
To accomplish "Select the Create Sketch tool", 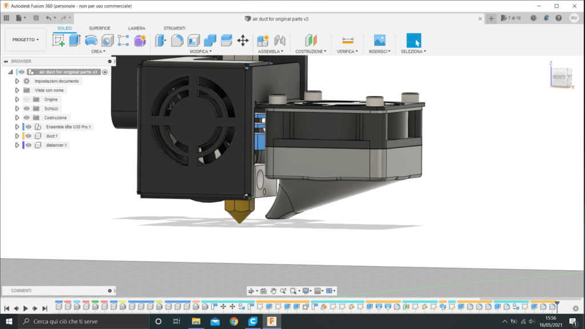I will click(x=59, y=41).
